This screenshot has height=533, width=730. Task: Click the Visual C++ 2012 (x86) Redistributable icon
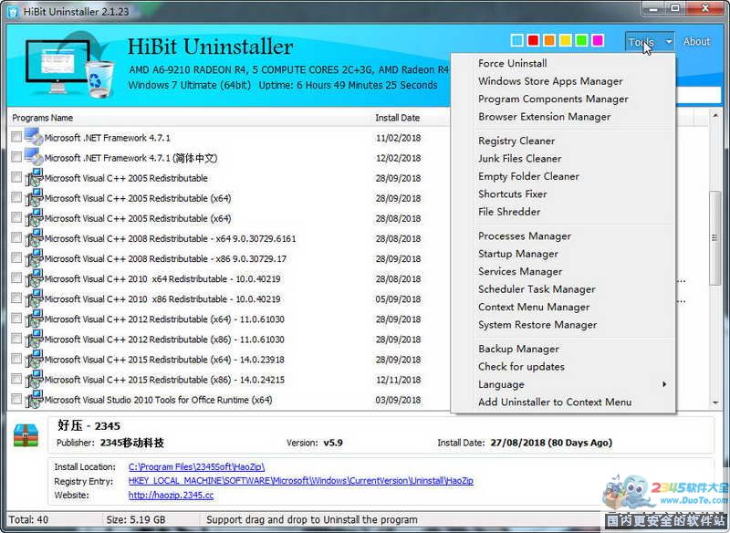[x=34, y=339]
